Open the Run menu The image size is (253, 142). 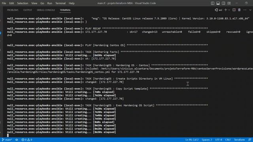50,3
